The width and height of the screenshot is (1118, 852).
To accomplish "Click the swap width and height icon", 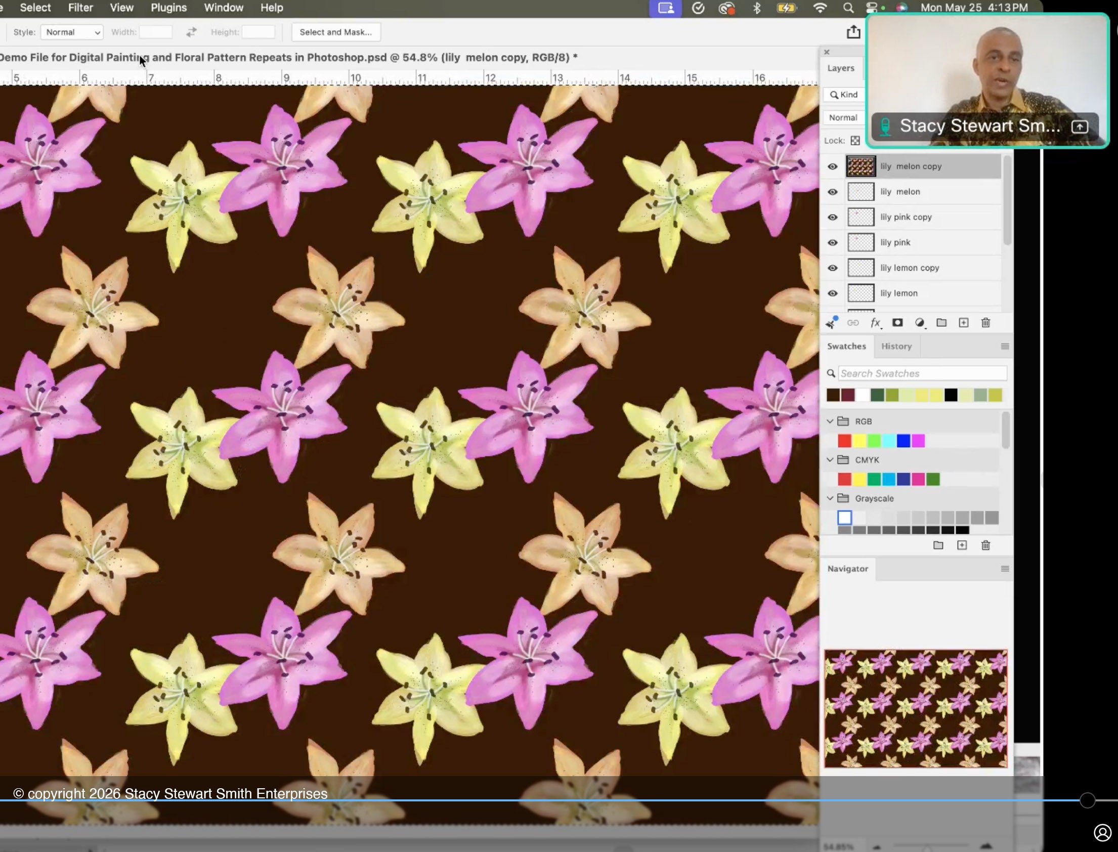I will click(x=191, y=32).
